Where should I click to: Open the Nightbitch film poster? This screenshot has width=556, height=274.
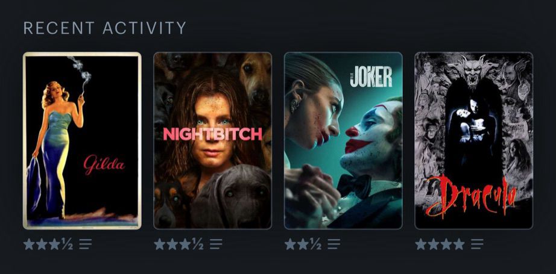coord(213,140)
